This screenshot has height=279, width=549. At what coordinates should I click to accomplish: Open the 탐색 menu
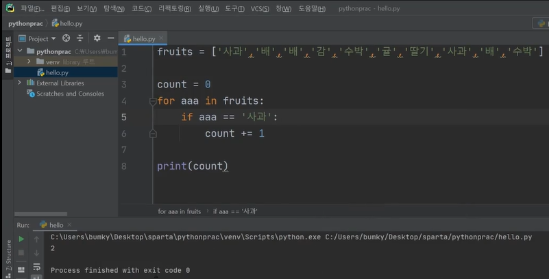click(x=114, y=9)
